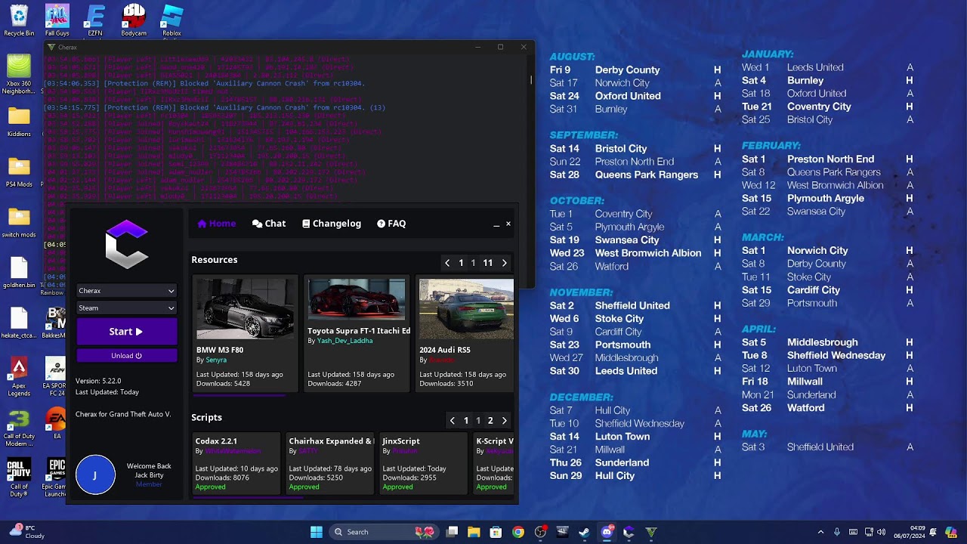Open author link Senyra
967x544 pixels.
tap(216, 360)
